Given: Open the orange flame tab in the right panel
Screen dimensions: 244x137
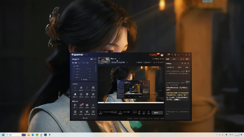Looking at the screenshot, I should pos(182,59).
